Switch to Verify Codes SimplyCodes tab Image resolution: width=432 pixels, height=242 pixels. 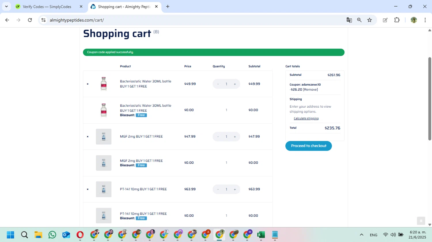(x=47, y=7)
